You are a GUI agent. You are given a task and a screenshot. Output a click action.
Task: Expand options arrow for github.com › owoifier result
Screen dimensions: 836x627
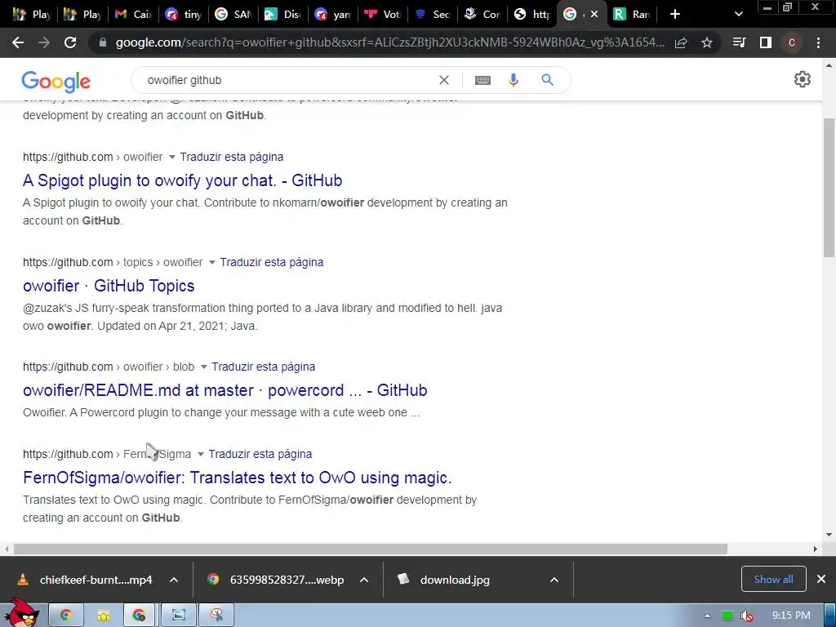coord(171,157)
